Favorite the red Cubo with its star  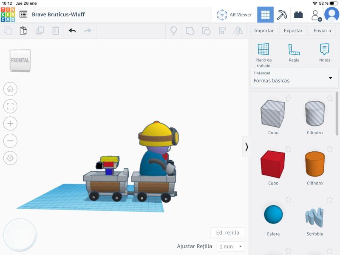coord(288,149)
